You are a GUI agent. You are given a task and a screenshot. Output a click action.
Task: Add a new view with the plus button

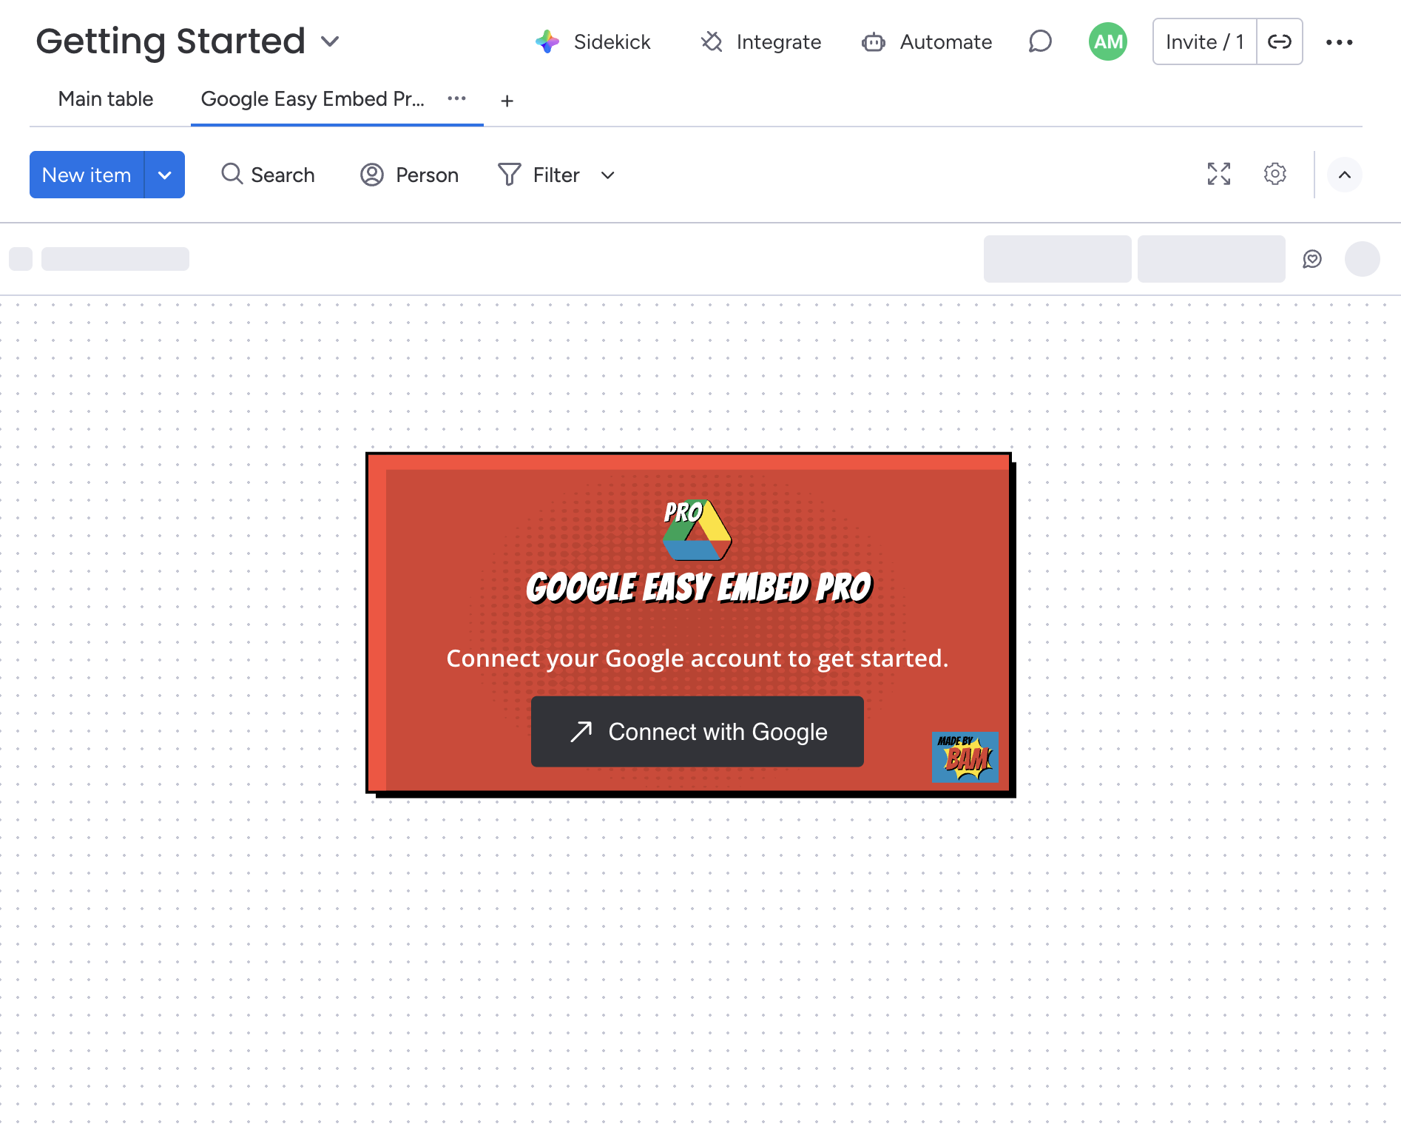(507, 100)
